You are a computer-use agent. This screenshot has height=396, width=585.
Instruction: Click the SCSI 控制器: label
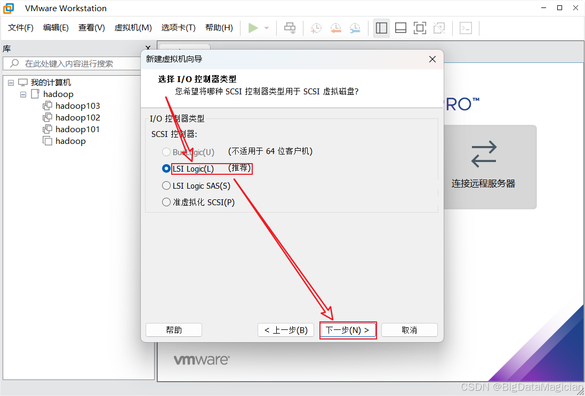(x=174, y=134)
